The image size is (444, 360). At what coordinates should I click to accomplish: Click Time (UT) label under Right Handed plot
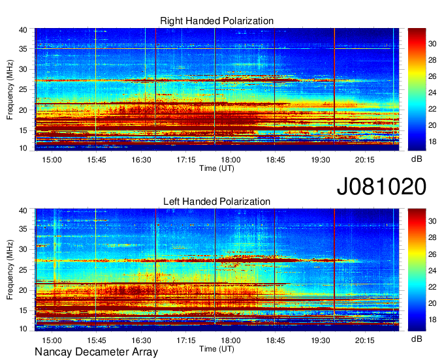click(x=217, y=168)
